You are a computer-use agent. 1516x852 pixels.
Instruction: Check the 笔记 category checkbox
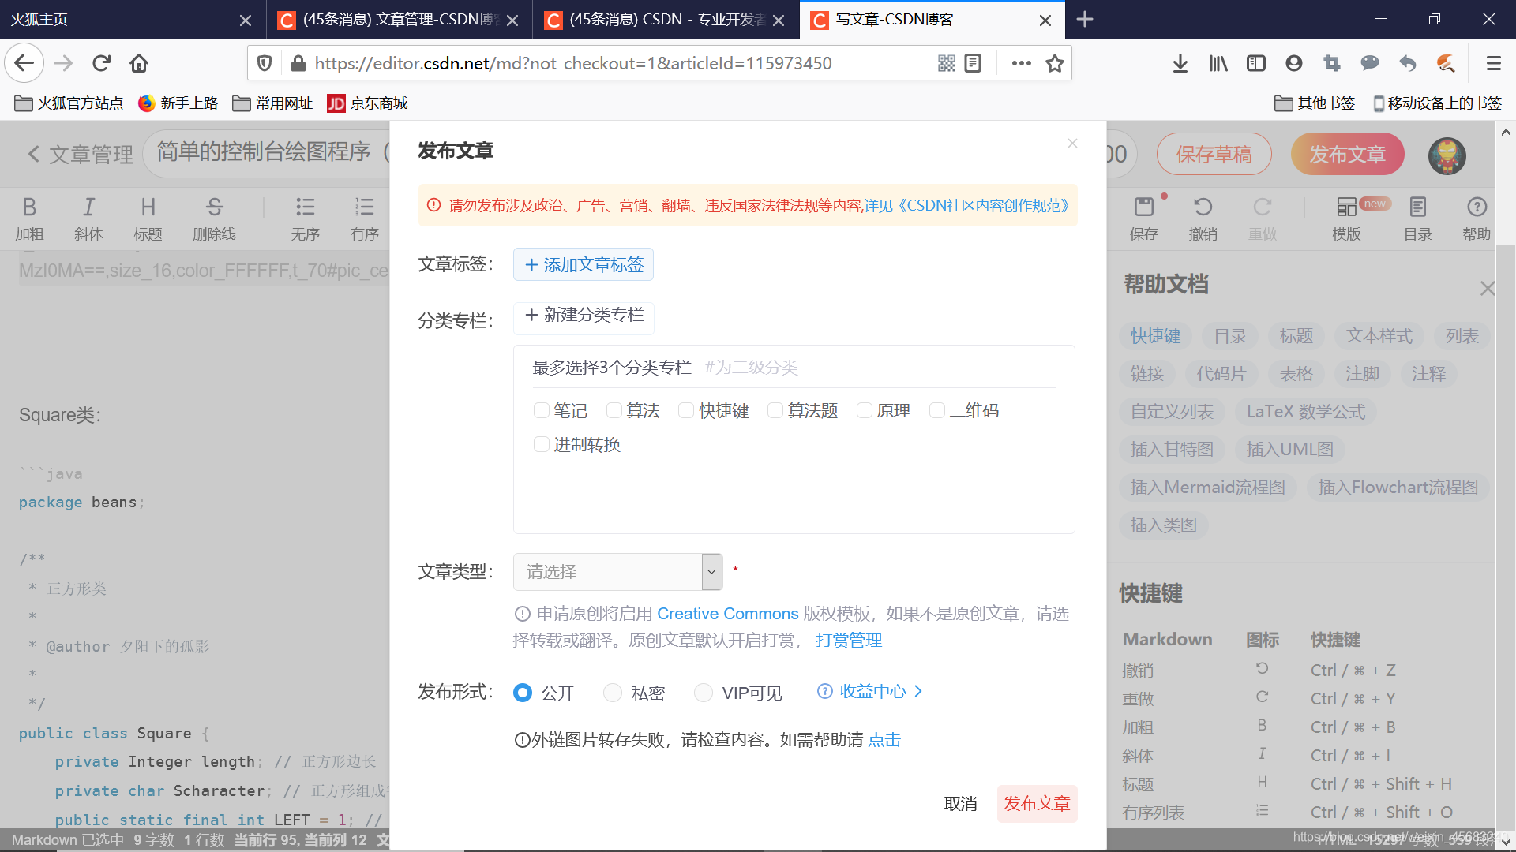pos(542,410)
